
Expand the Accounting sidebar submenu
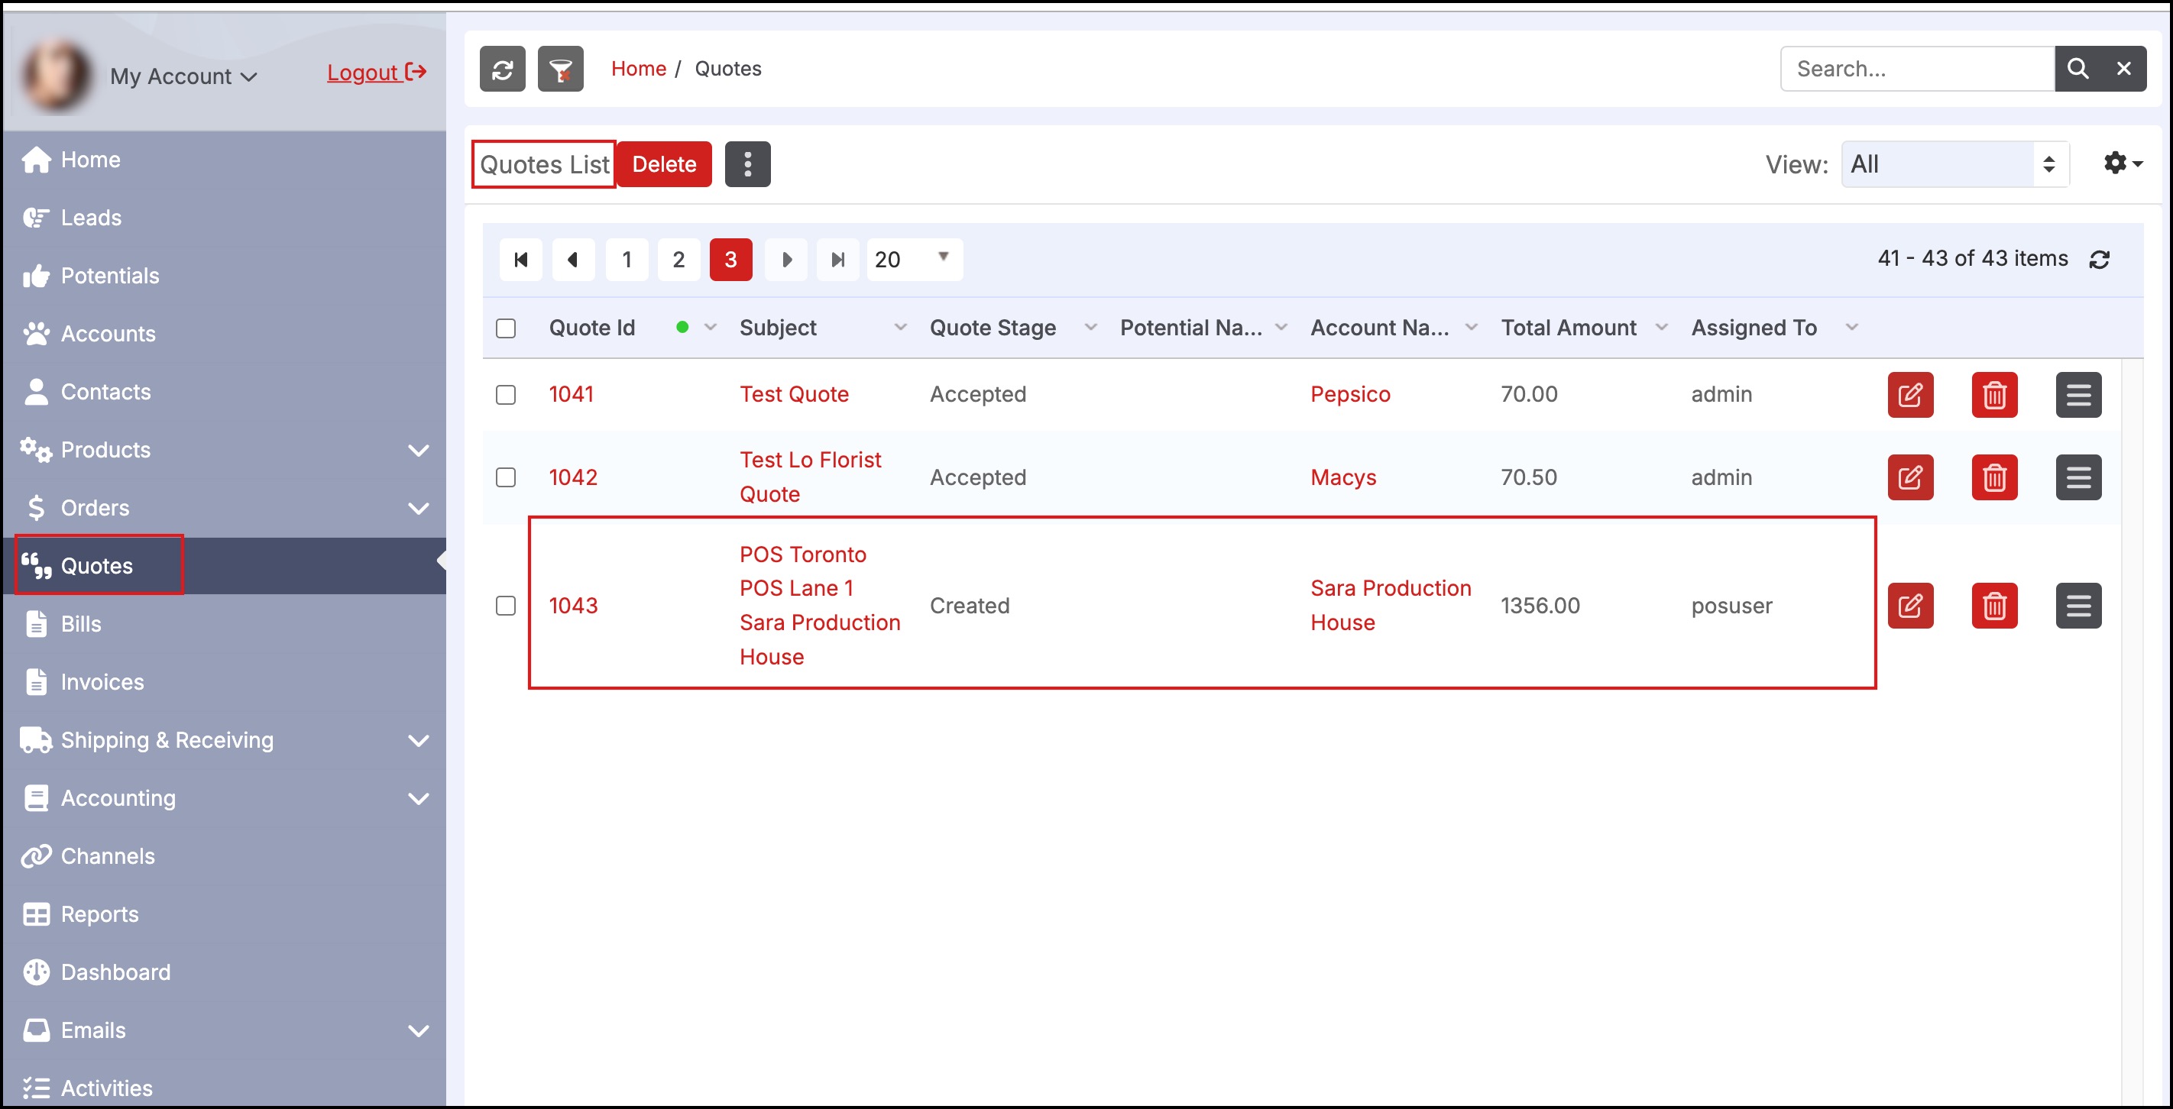pyautogui.click(x=419, y=799)
